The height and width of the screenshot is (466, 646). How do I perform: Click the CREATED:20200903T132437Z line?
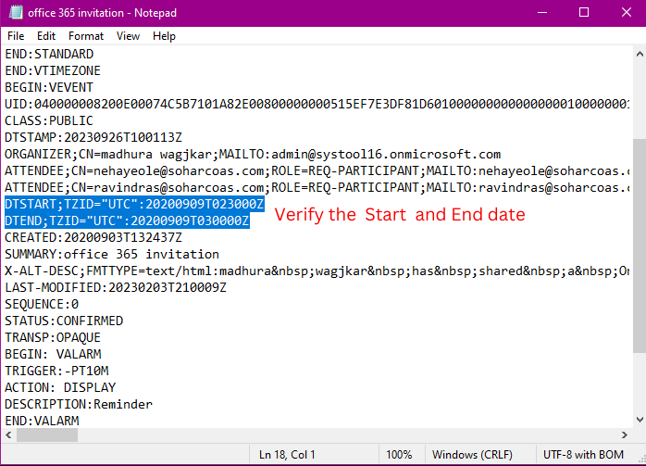point(93,237)
